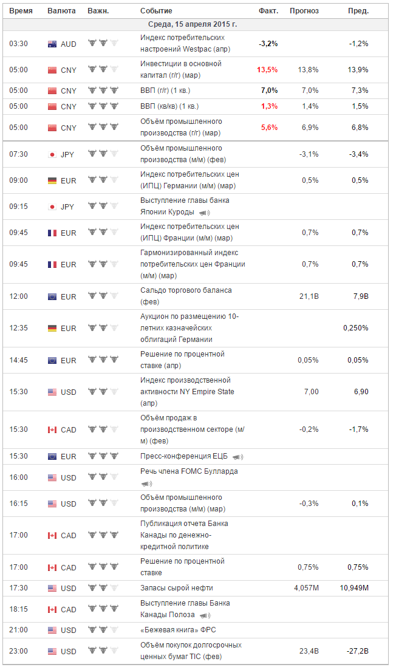Click the speaker icon under Речь члена FOMC Булларда
The image size is (396, 670).
(146, 484)
